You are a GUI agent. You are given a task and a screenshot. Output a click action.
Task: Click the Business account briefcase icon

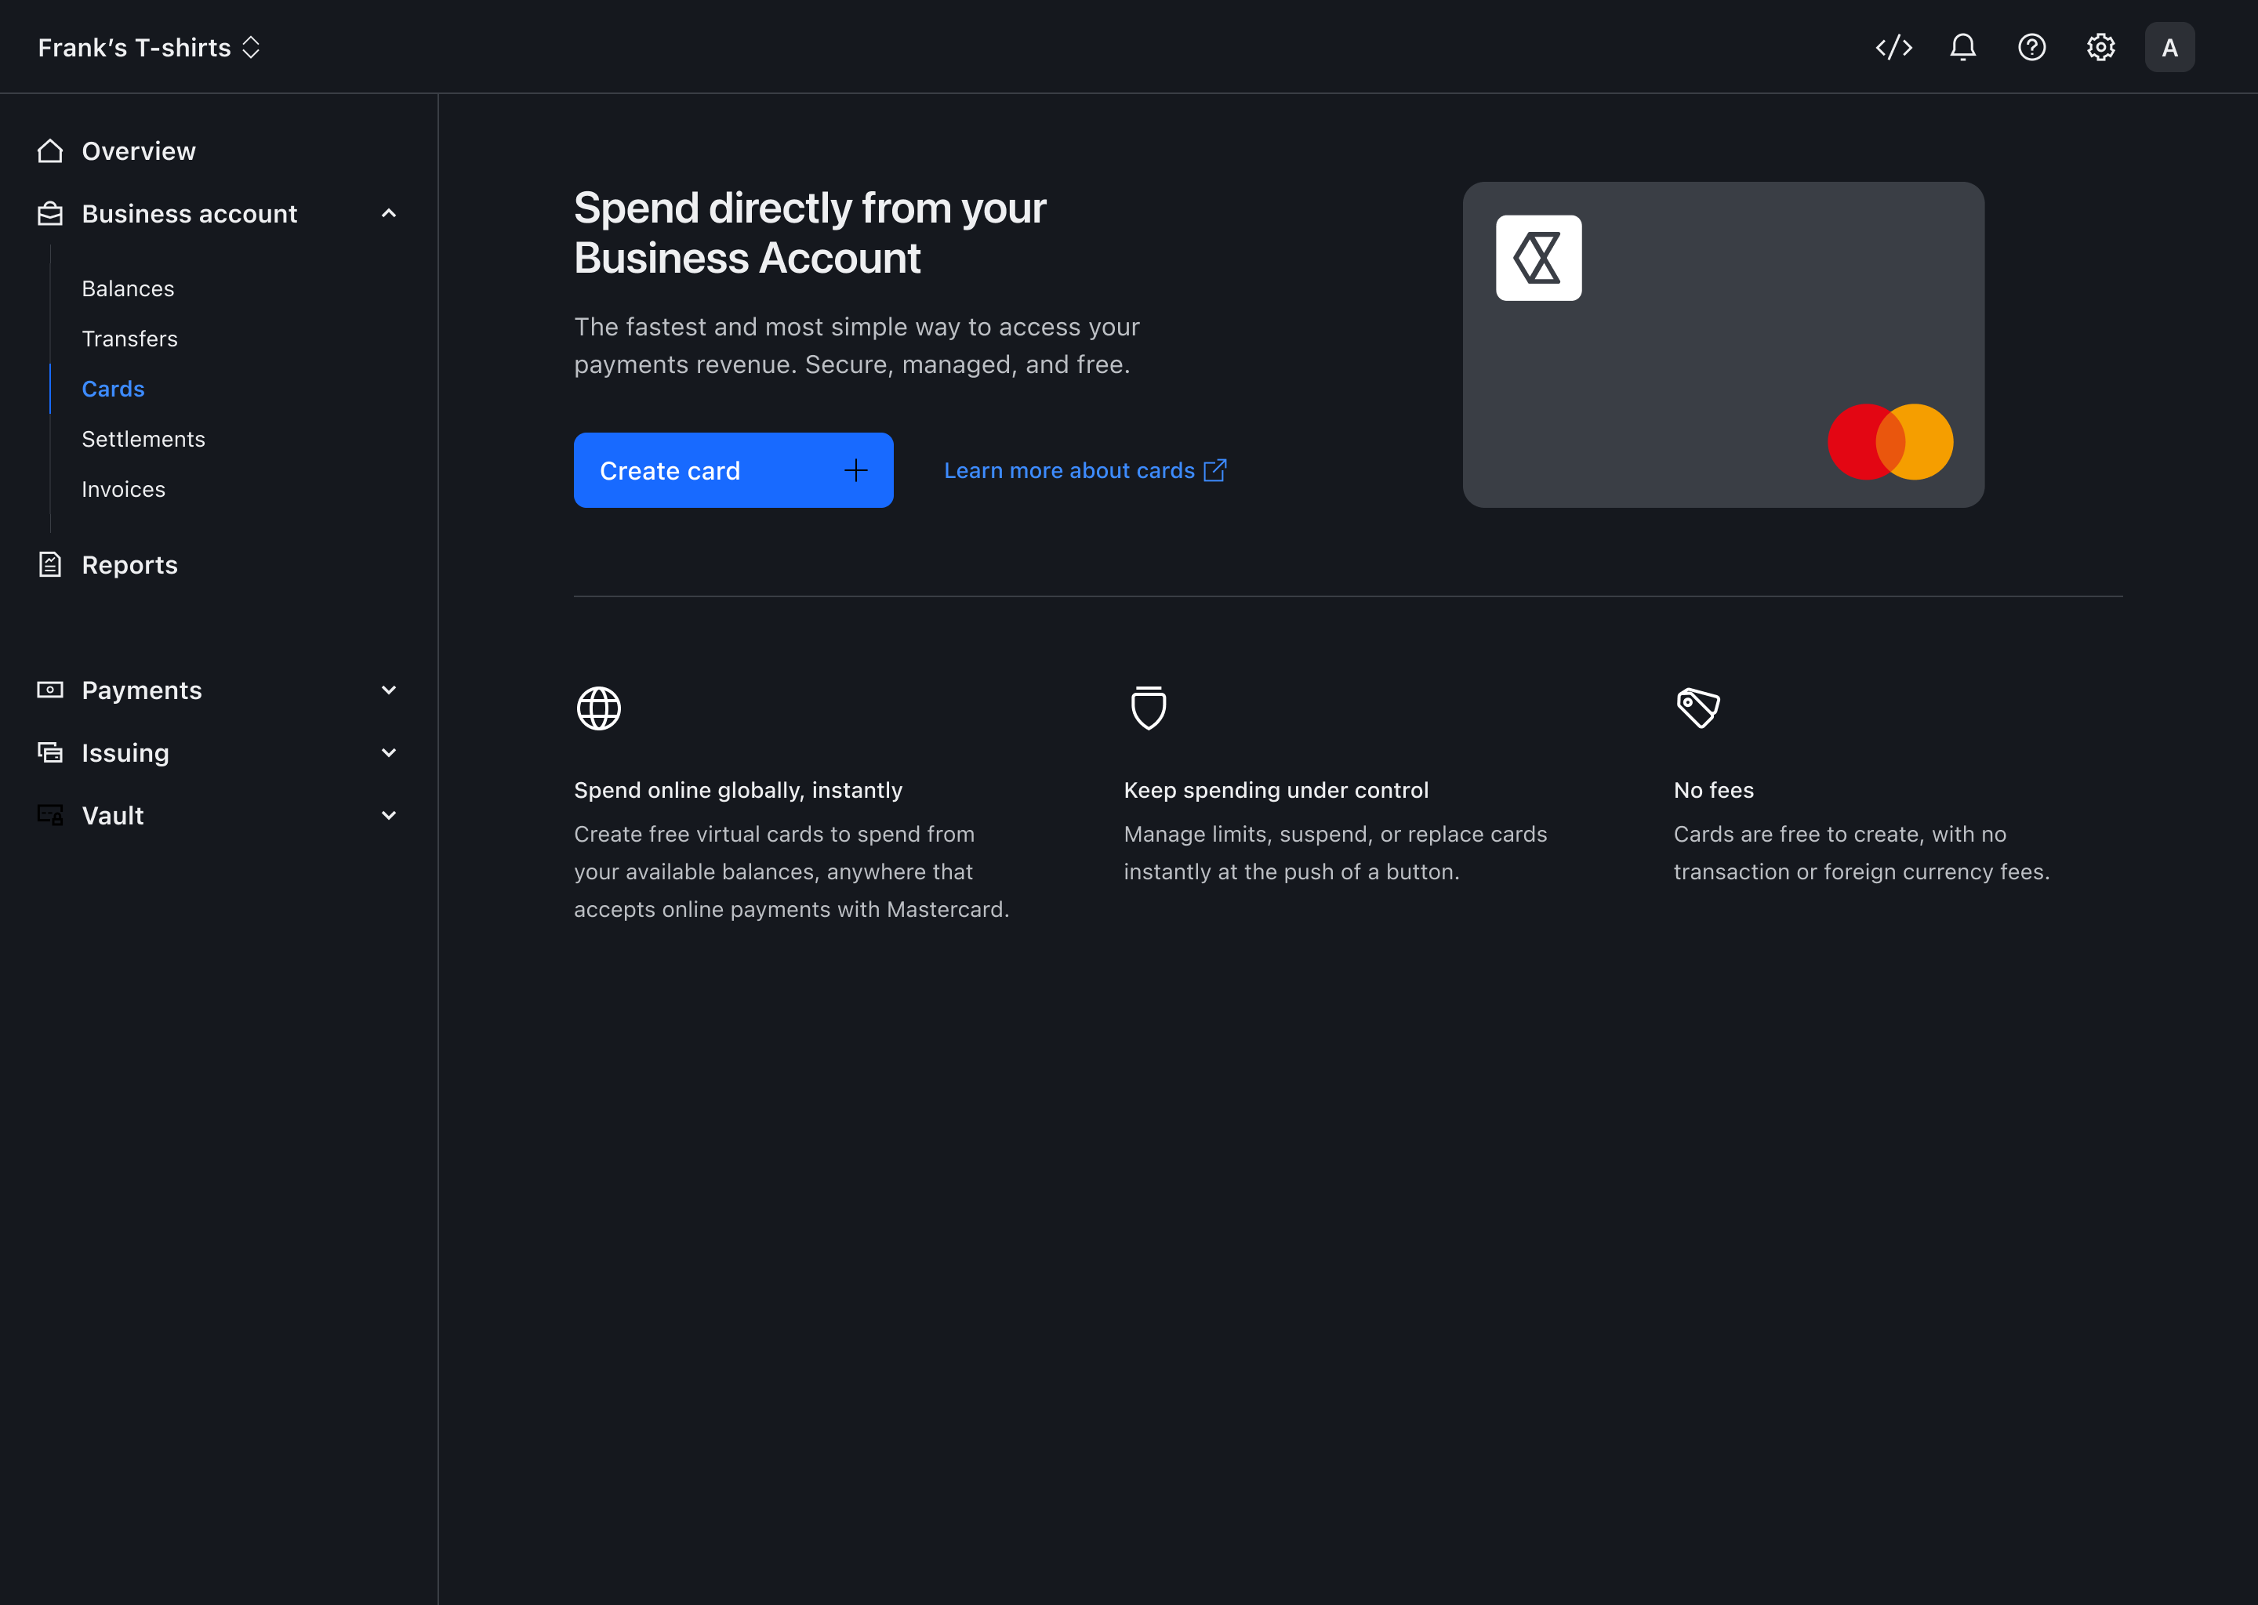click(x=50, y=213)
